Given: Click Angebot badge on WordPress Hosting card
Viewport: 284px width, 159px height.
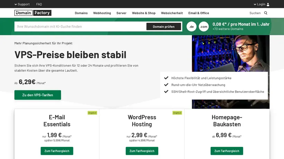Looking at the screenshot, I should (x=177, y=113).
